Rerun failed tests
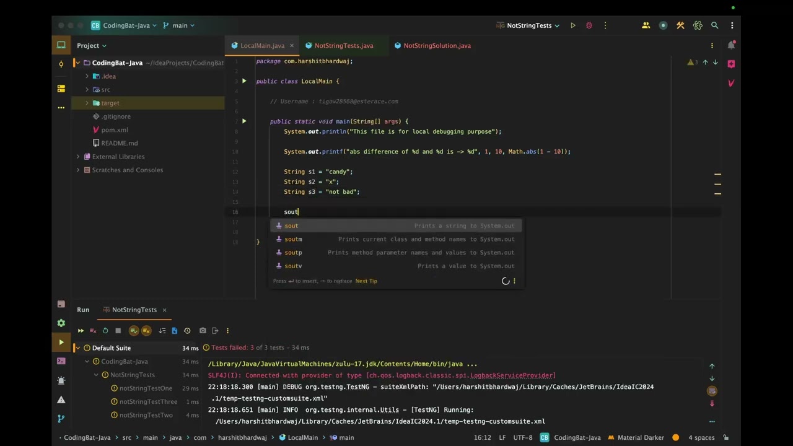Screen dimensions: 793x446 tap(93, 331)
